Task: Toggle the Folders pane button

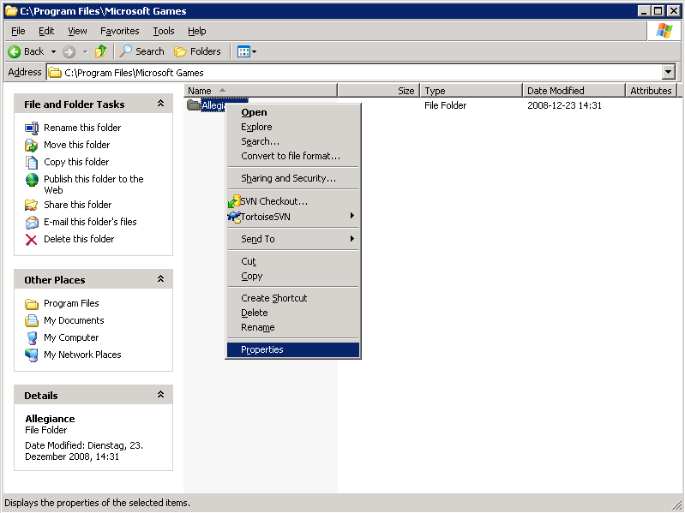Action: (197, 51)
